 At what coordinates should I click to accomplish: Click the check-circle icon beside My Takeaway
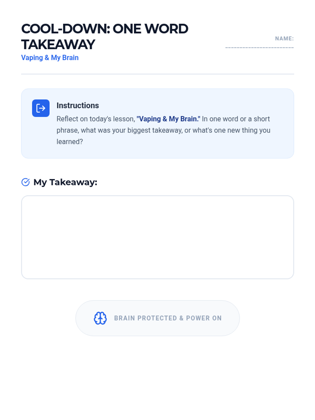(x=25, y=182)
